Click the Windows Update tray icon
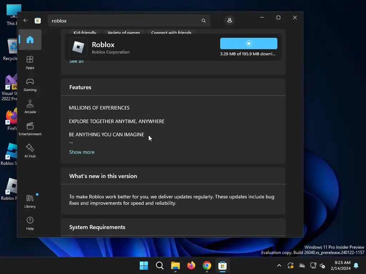Viewport: 366px width, 274px height. (290, 265)
